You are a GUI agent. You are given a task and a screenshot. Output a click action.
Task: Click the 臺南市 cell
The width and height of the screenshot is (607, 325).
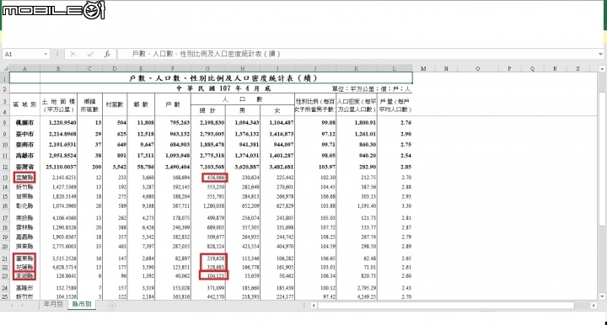[x=24, y=145]
